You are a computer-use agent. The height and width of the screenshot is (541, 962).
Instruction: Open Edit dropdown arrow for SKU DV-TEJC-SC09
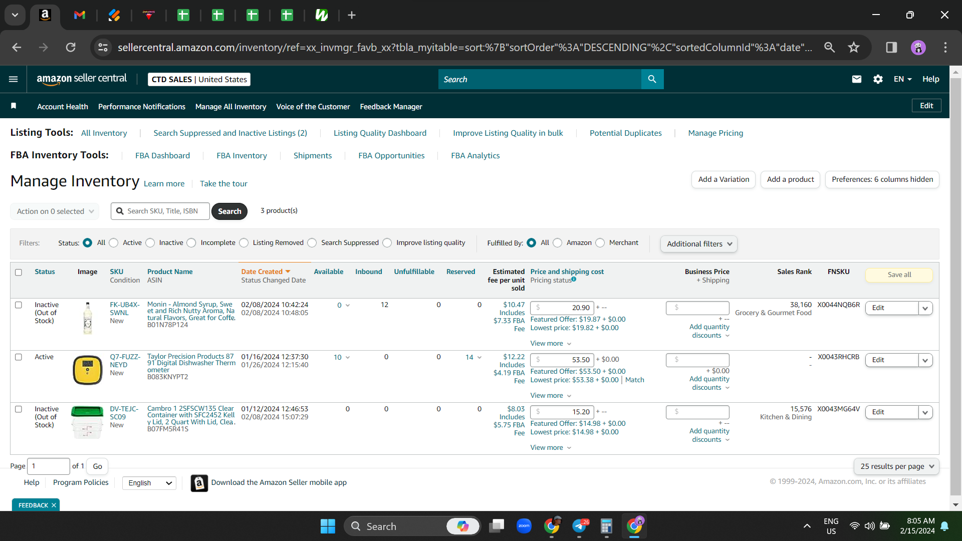coord(925,412)
